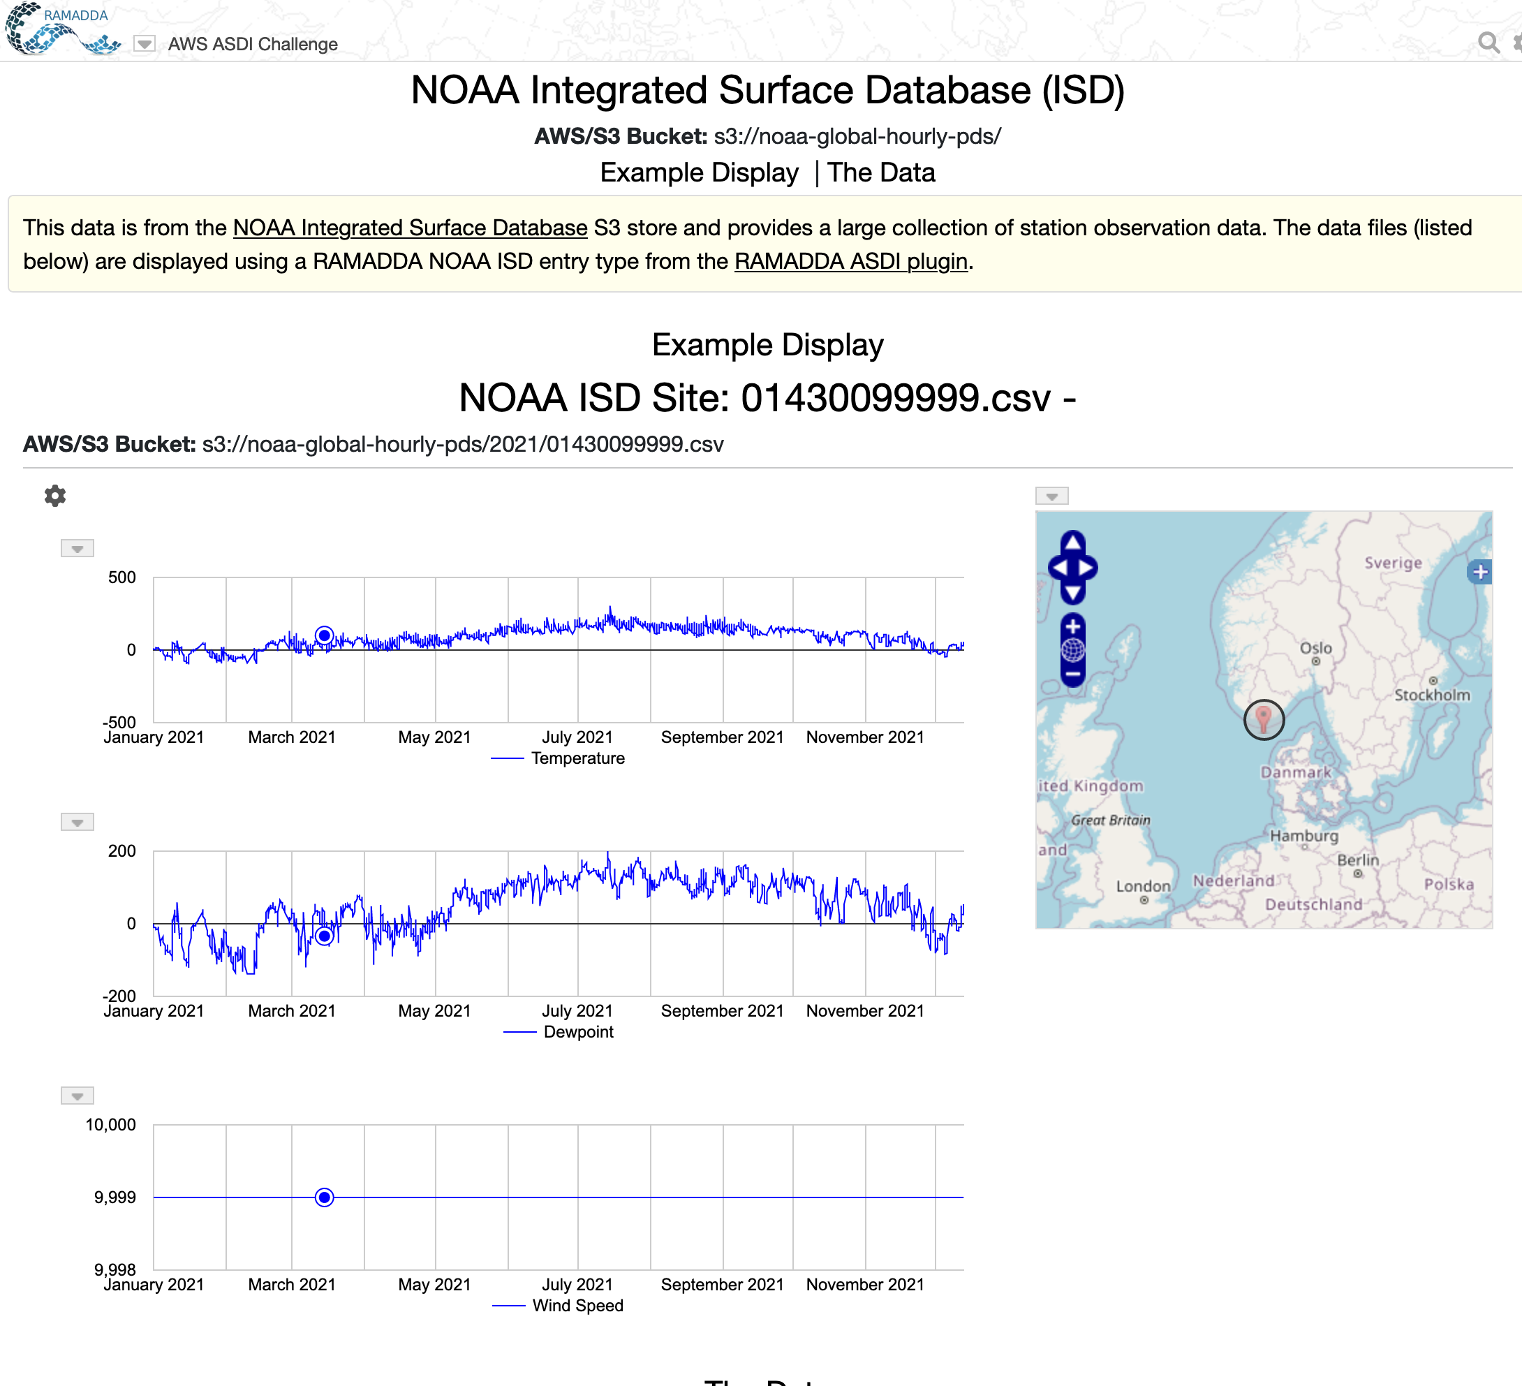Jump to The Data section
The width and height of the screenshot is (1522, 1386).
tap(881, 173)
